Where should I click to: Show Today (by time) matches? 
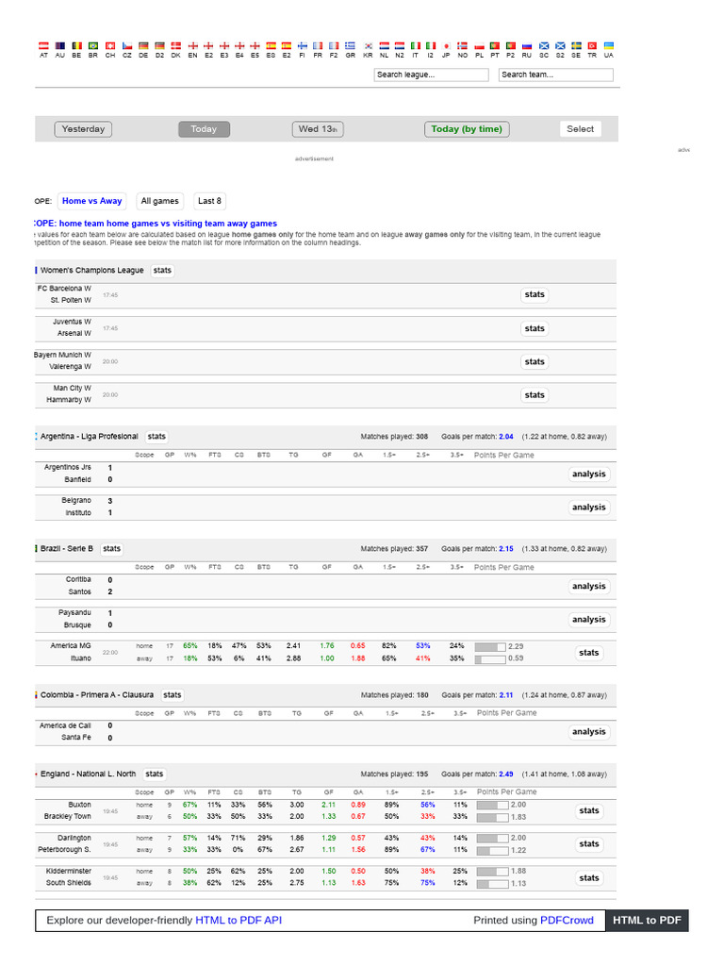click(x=467, y=128)
